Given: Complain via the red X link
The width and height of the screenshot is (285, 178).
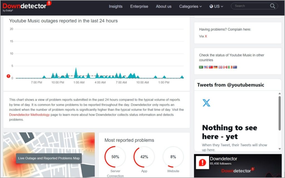Looking at the screenshot, I should point(206,36).
